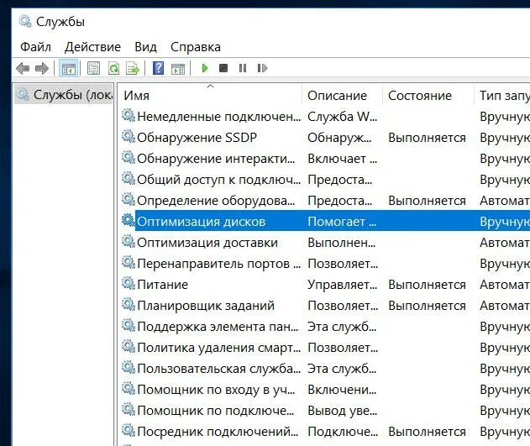Click gear icon of Оптимизация доставки
The image size is (530, 446).
129,242
